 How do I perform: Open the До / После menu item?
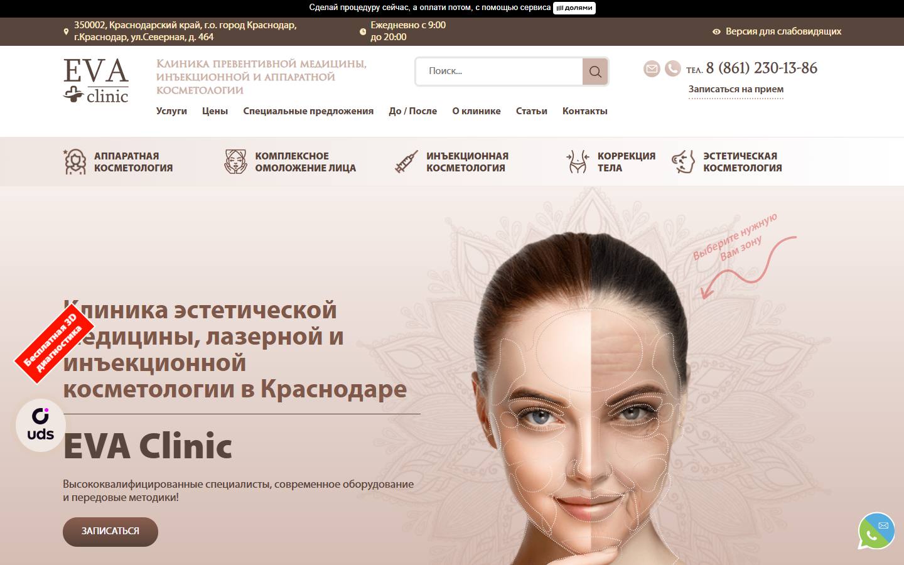[x=412, y=111]
